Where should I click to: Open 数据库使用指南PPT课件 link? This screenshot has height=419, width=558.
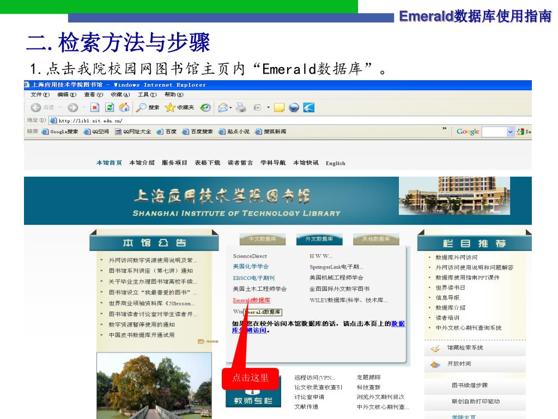(x=468, y=277)
